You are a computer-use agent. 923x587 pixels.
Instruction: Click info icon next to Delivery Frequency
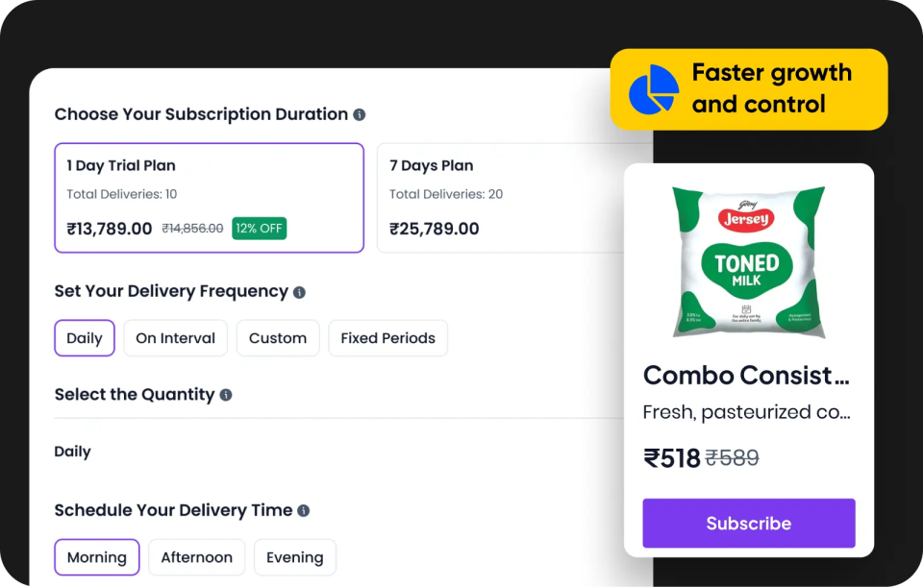tap(299, 292)
